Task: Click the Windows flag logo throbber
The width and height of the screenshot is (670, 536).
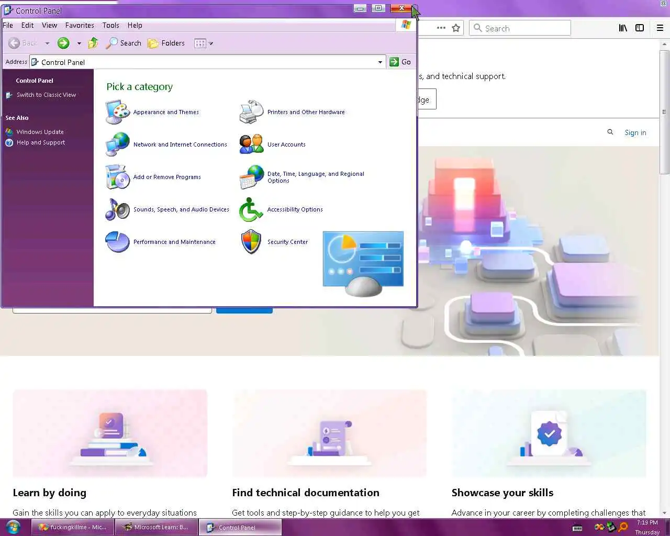Action: click(406, 25)
